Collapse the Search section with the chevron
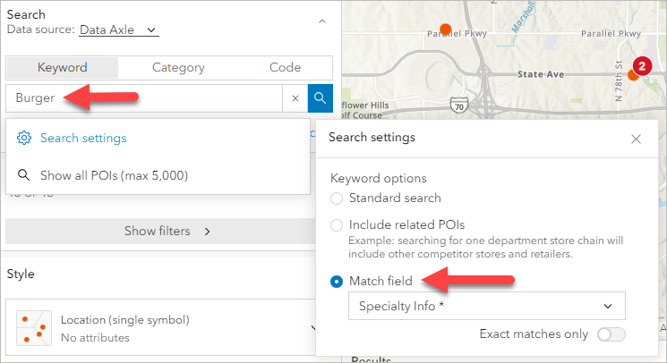 point(322,21)
